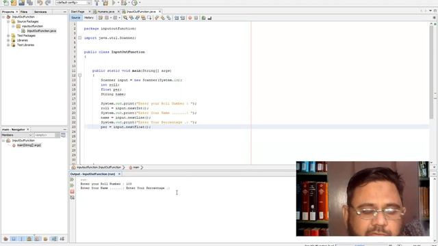Open the Run Project dropdown arrow
438x246 pixels.
tap(118, 3)
